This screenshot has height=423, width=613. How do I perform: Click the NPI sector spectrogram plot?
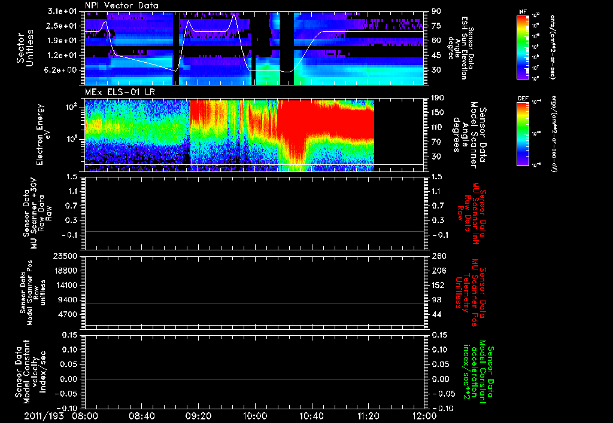254,48
